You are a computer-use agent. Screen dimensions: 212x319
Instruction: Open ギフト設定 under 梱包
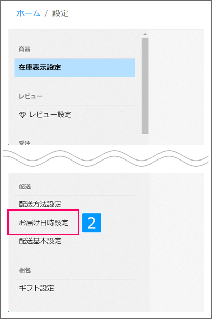pyautogui.click(x=36, y=288)
